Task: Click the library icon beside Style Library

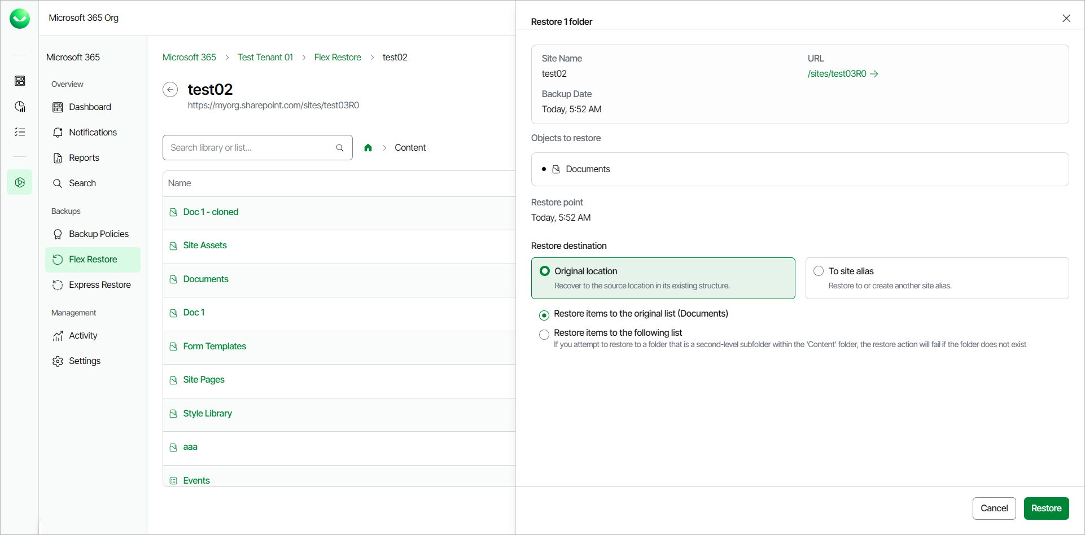Action: tap(173, 414)
